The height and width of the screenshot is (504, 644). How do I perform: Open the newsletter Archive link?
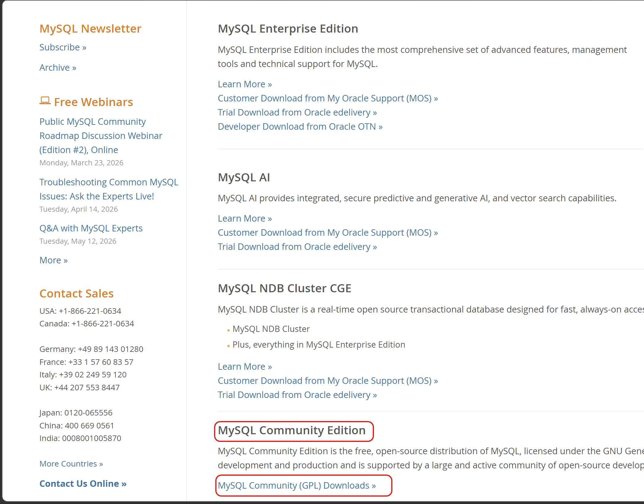(58, 68)
